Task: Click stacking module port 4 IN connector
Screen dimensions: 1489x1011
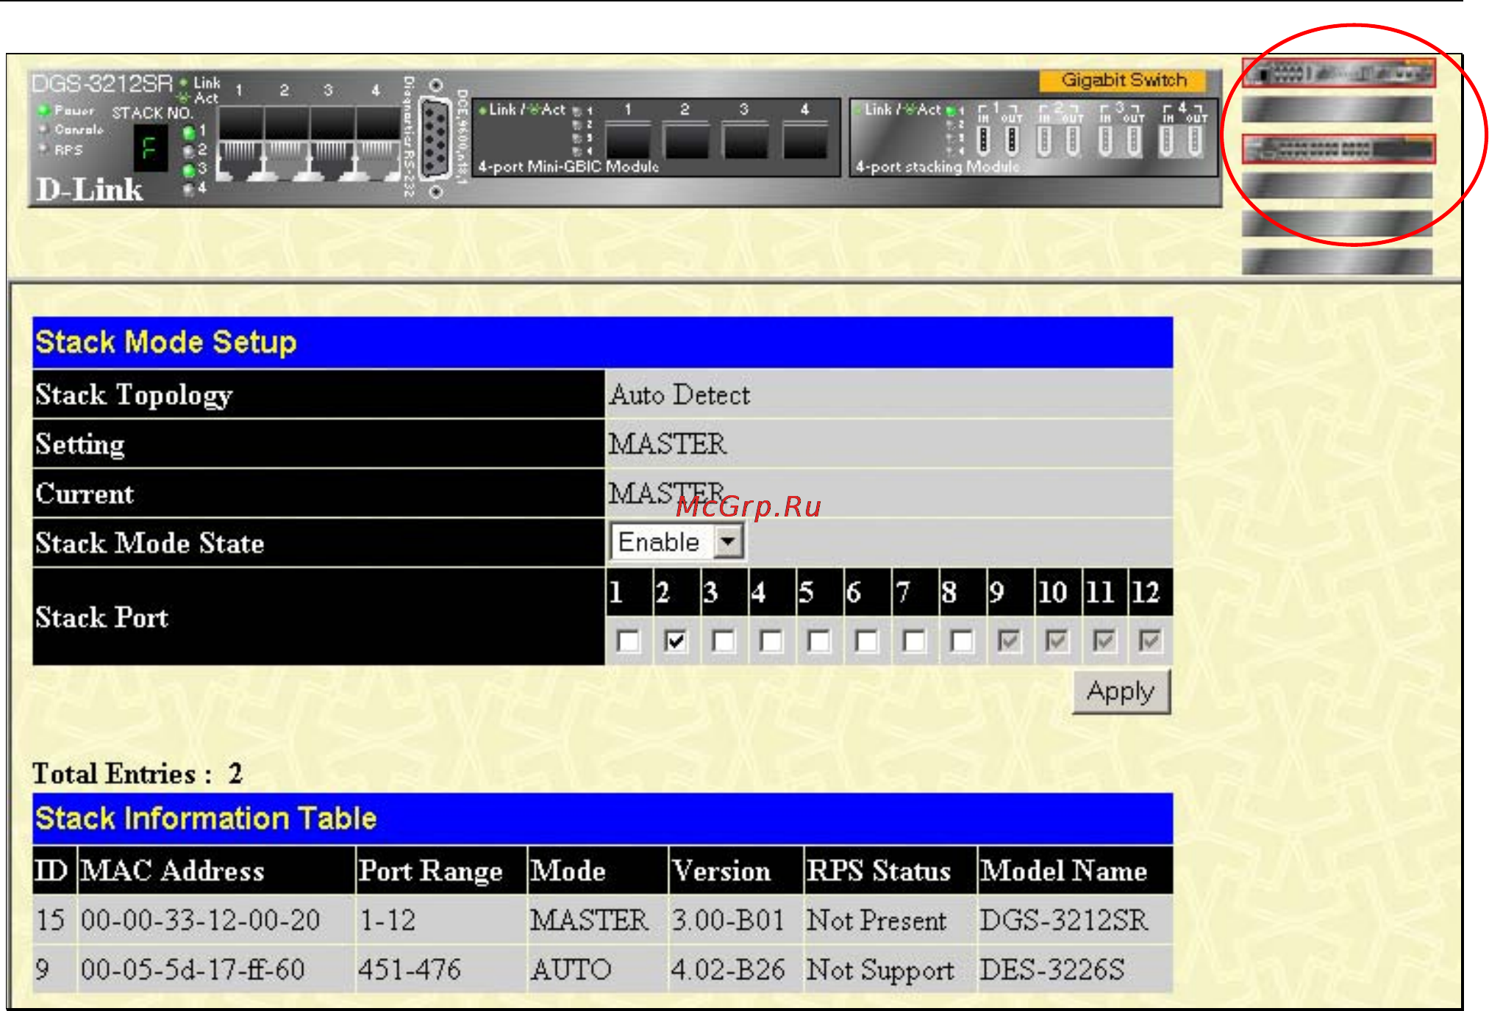Action: click(x=1167, y=140)
